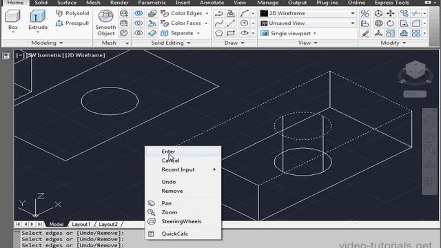Click the Color Faces button
441x248 pixels.
181,23
